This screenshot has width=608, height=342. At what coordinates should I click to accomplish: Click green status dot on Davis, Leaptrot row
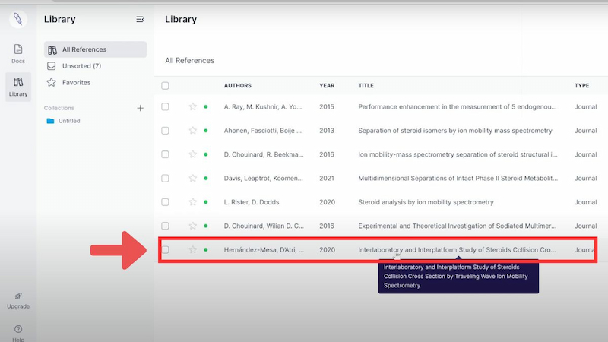point(206,179)
